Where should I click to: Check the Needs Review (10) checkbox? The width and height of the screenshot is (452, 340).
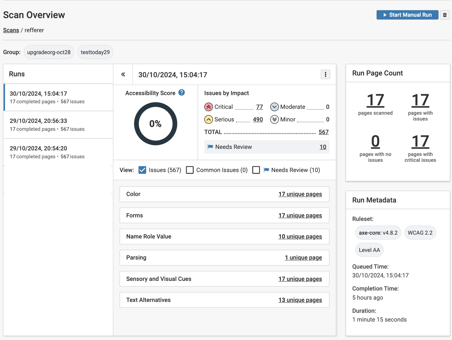coord(256,170)
